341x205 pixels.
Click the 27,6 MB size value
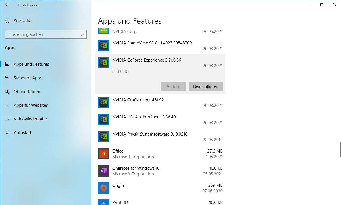click(215, 151)
